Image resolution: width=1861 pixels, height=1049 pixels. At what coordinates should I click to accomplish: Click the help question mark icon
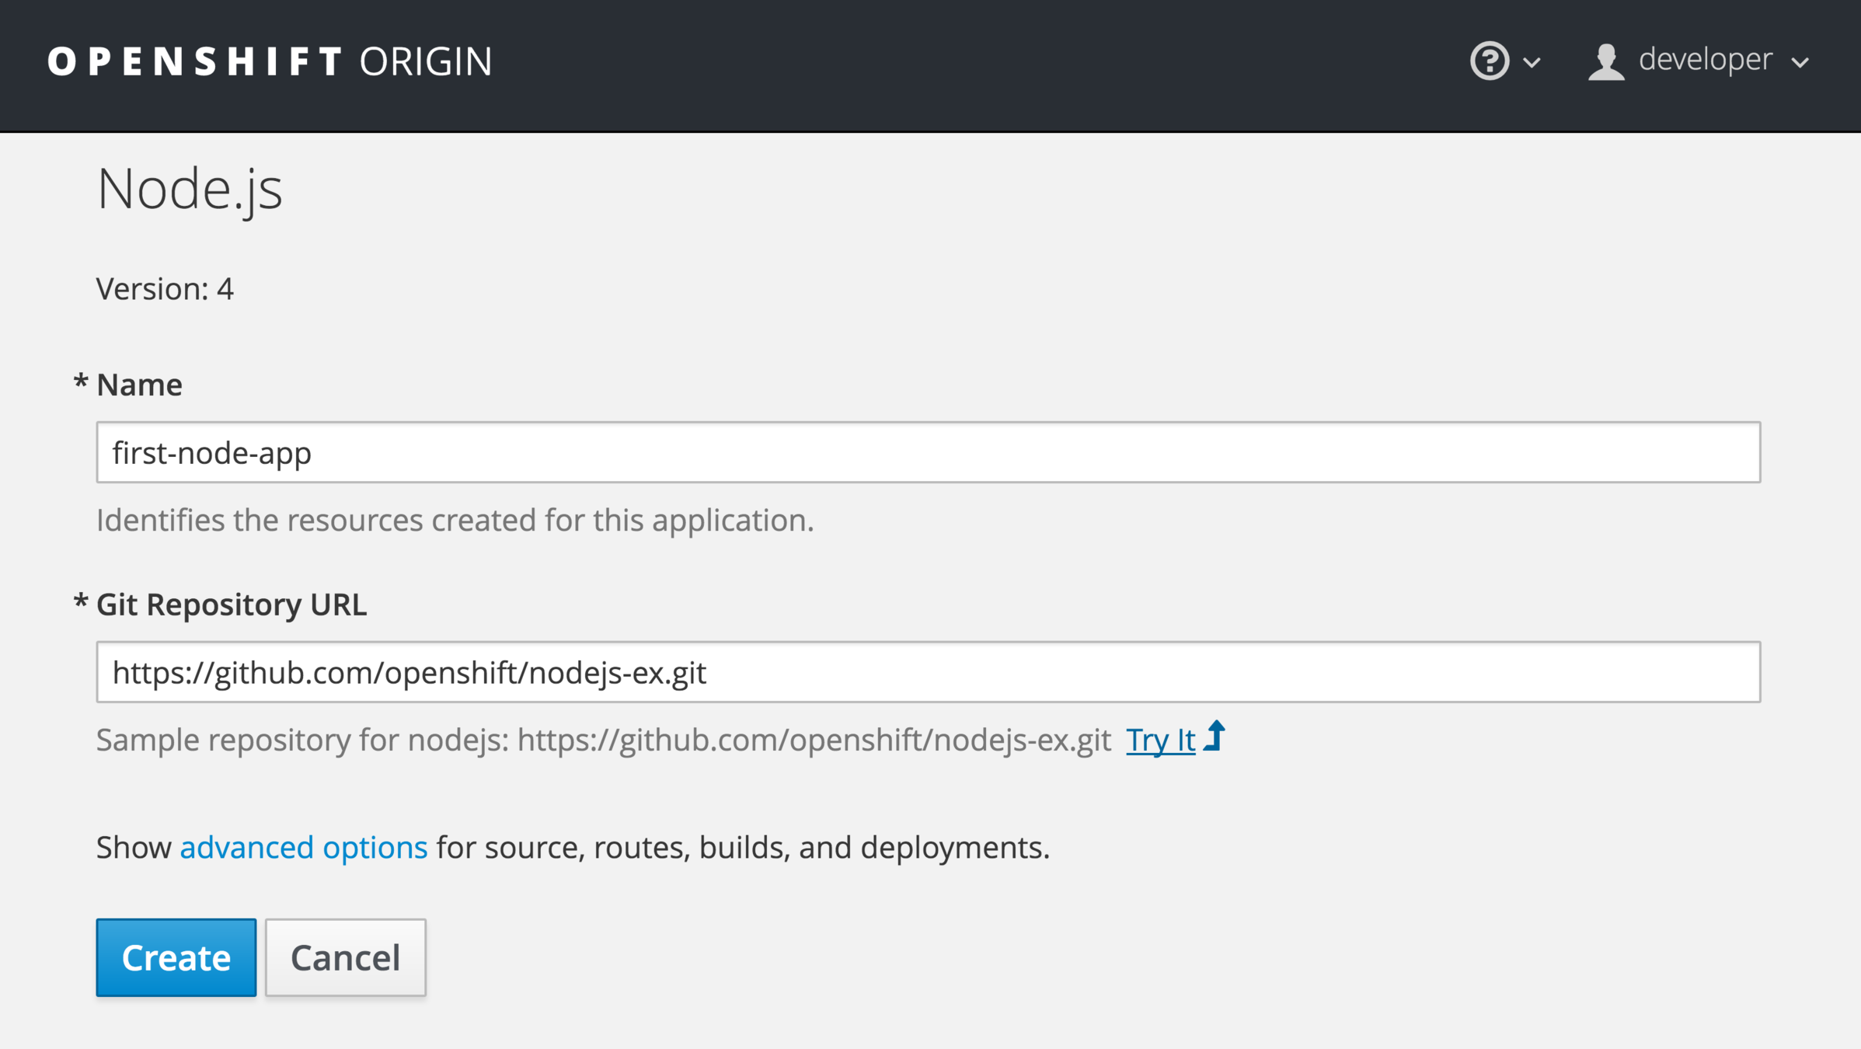pyautogui.click(x=1489, y=61)
